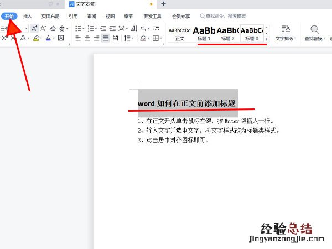Open the 查找替换 button
332x249 pixels.
coord(315,33)
